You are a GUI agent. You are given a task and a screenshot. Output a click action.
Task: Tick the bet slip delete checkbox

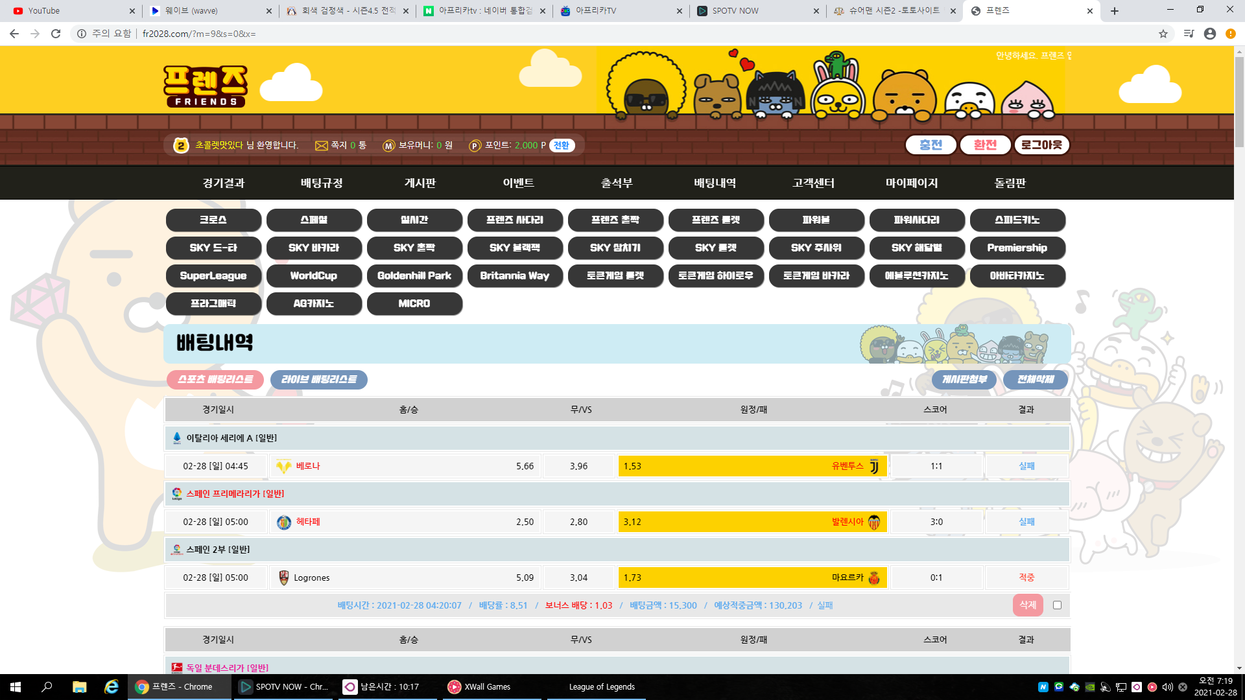(x=1057, y=605)
